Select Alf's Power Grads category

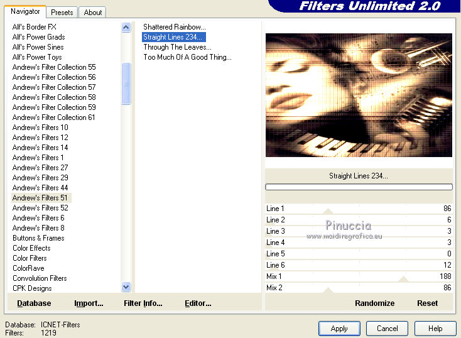pyautogui.click(x=38, y=37)
